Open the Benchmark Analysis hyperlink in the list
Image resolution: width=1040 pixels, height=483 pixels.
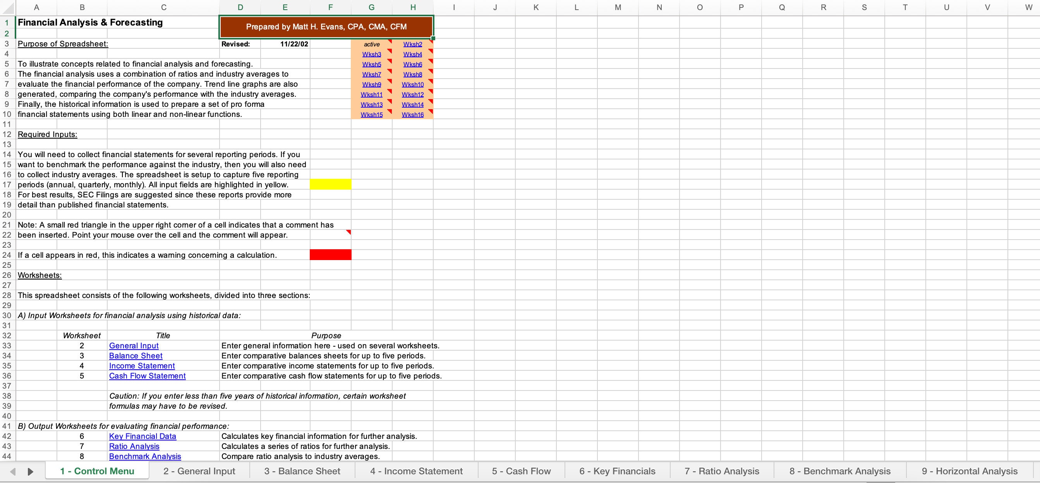[x=145, y=456]
